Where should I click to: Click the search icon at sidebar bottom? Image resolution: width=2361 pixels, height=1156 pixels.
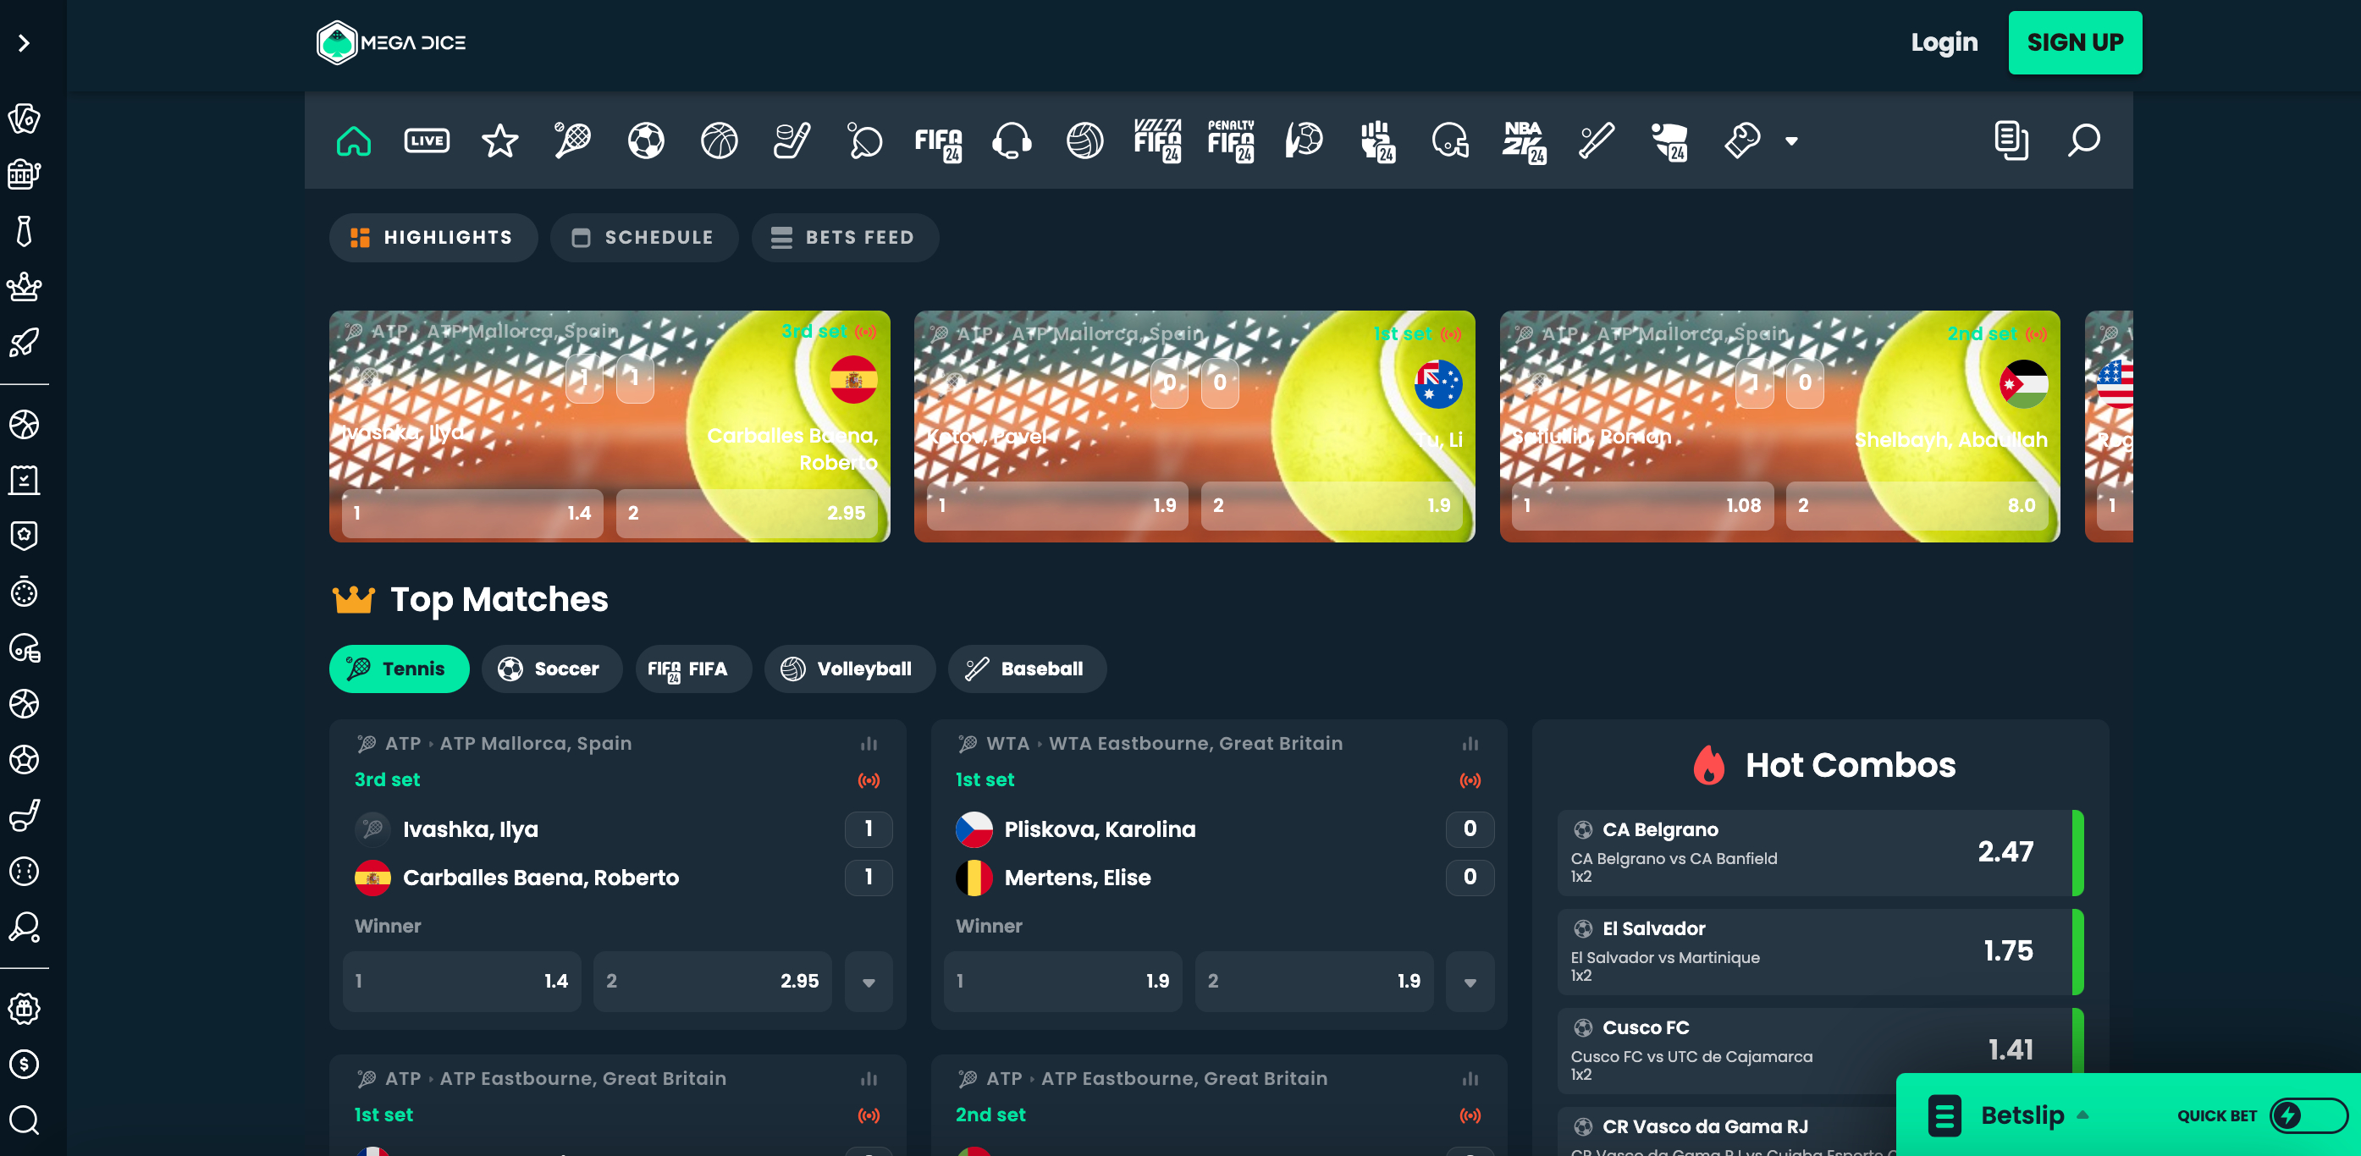[x=25, y=1120]
